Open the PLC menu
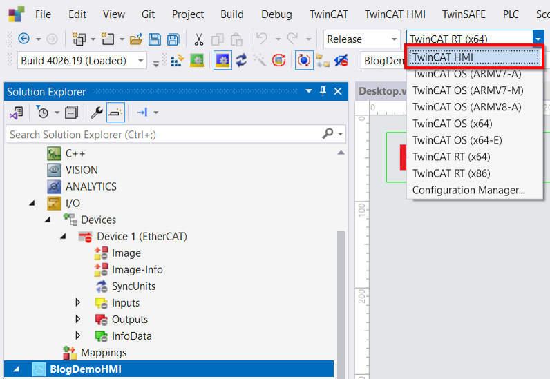Image resolution: width=550 pixels, height=379 pixels. point(511,14)
